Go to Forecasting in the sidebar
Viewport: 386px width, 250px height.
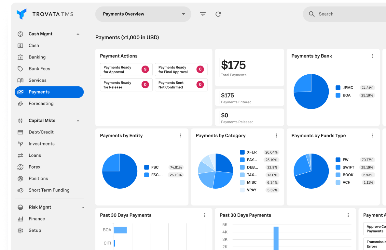(x=41, y=104)
